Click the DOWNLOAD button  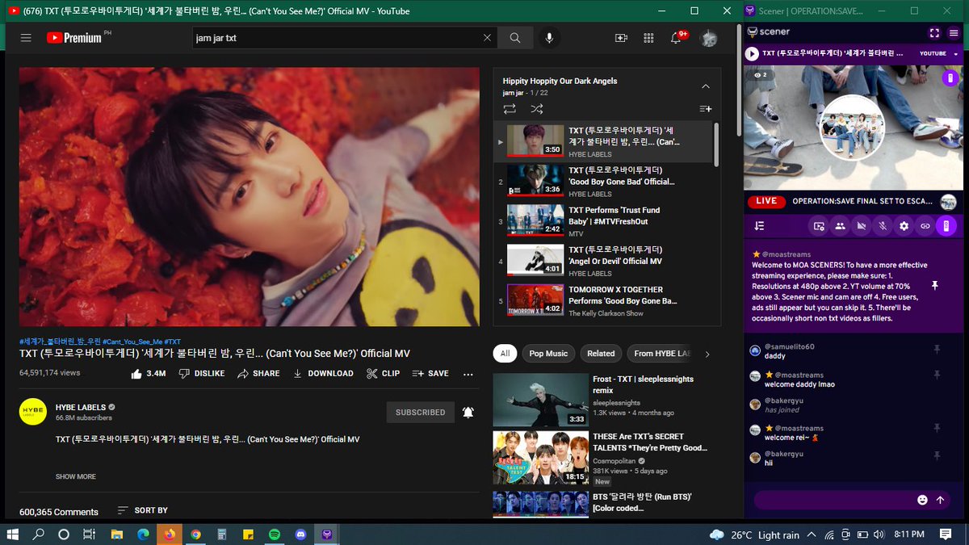[323, 374]
